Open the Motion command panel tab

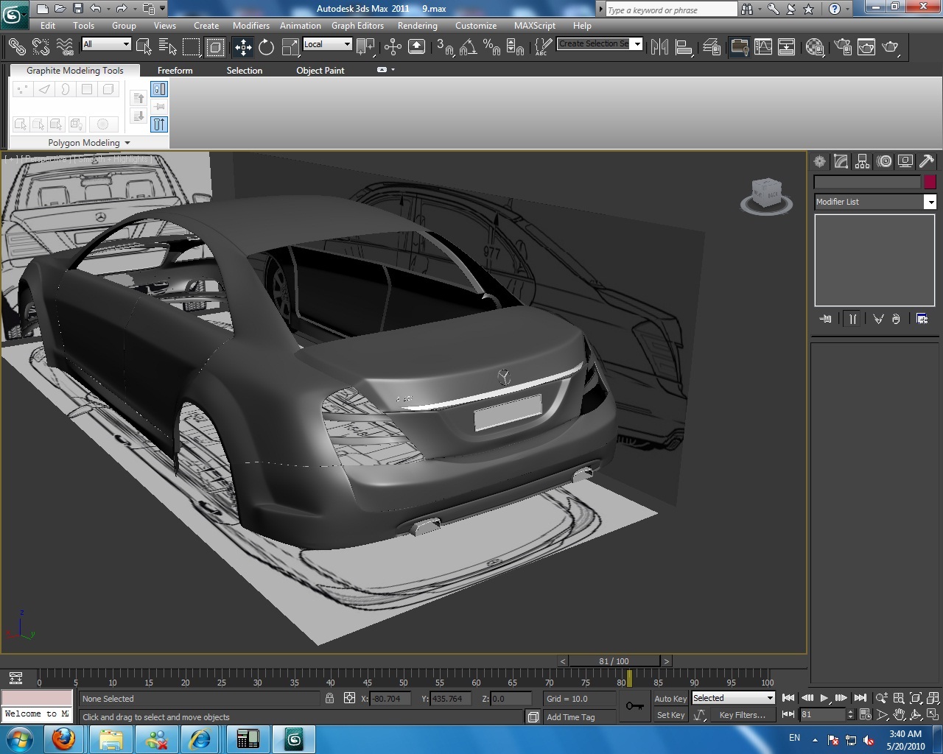point(884,161)
